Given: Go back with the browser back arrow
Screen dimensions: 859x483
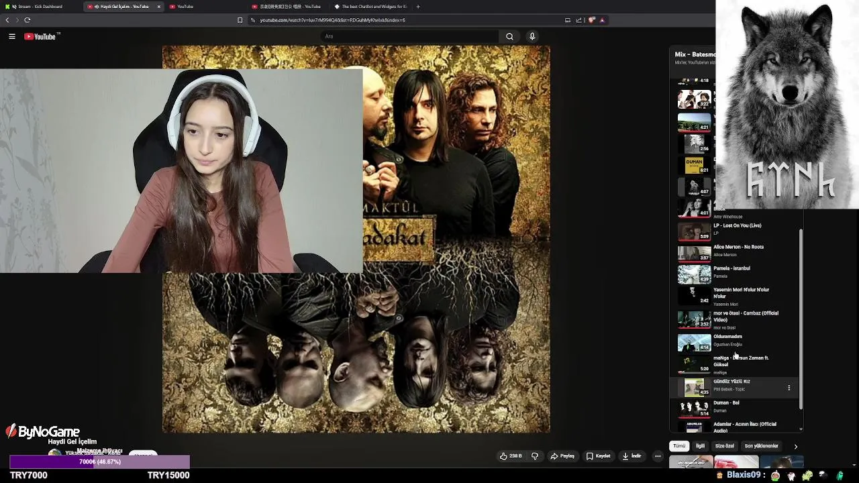Looking at the screenshot, I should tap(7, 20).
